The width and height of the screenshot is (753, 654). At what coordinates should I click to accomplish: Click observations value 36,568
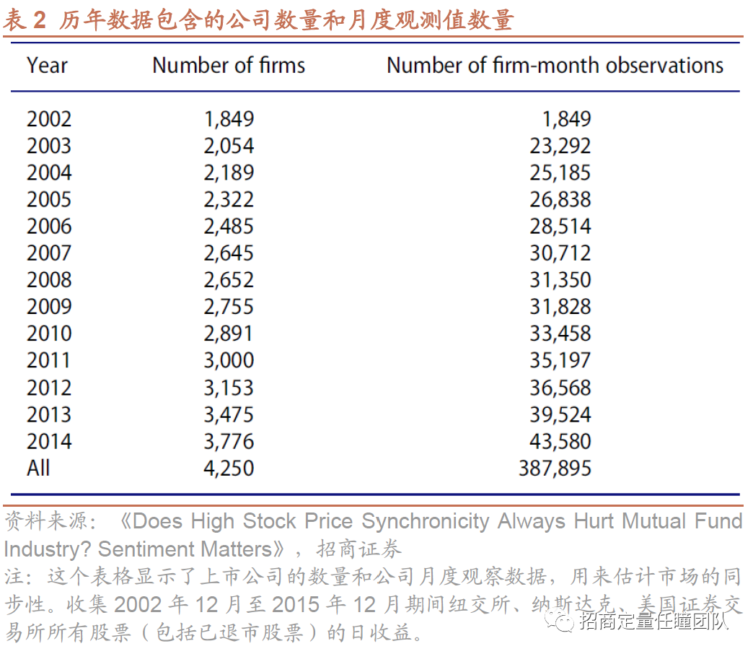point(560,388)
